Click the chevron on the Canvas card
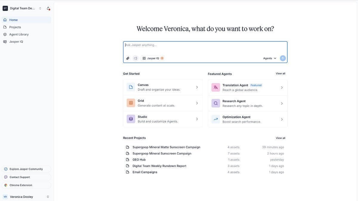358x201 pixels. click(197, 87)
